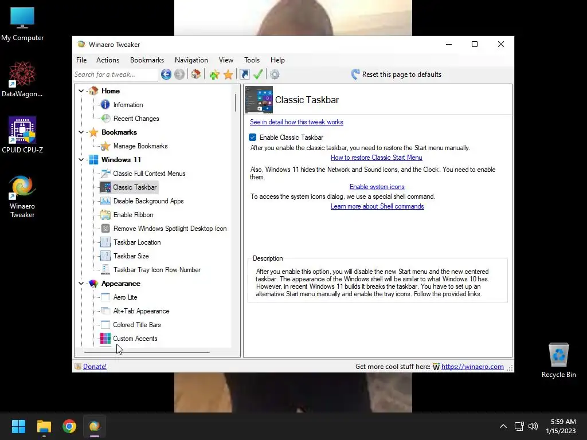Open the Bookmarks menu

147,60
